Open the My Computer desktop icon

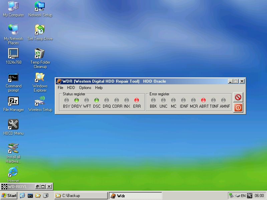(x=13, y=9)
